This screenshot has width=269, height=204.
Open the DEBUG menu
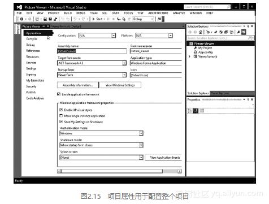click(x=81, y=13)
